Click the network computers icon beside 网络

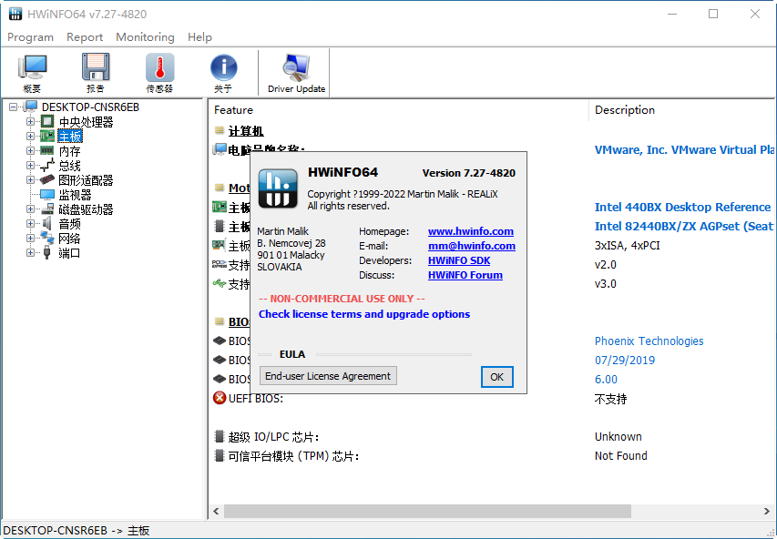(47, 238)
